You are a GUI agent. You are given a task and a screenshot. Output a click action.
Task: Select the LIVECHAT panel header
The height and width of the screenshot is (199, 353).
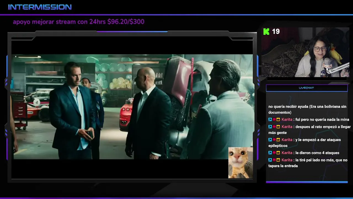coord(307,88)
